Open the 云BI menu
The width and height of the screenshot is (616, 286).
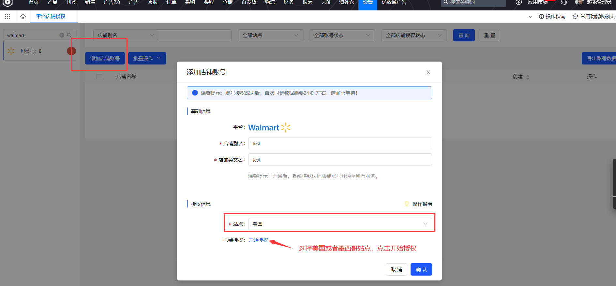[326, 3]
